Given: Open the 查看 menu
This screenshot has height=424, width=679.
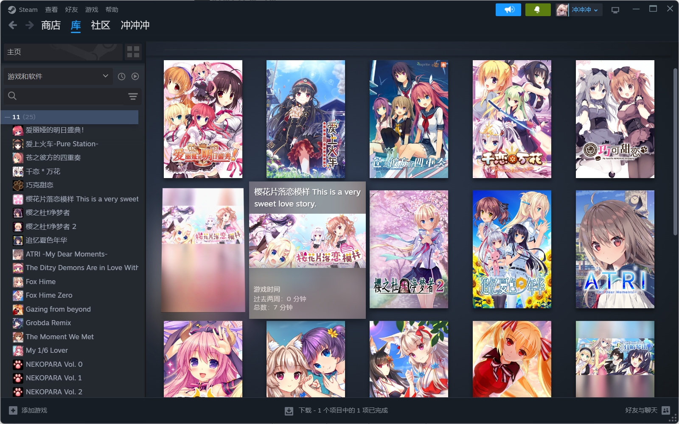Looking at the screenshot, I should point(51,10).
